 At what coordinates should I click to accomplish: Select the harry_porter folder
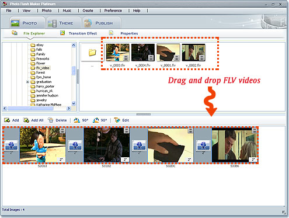45,86
